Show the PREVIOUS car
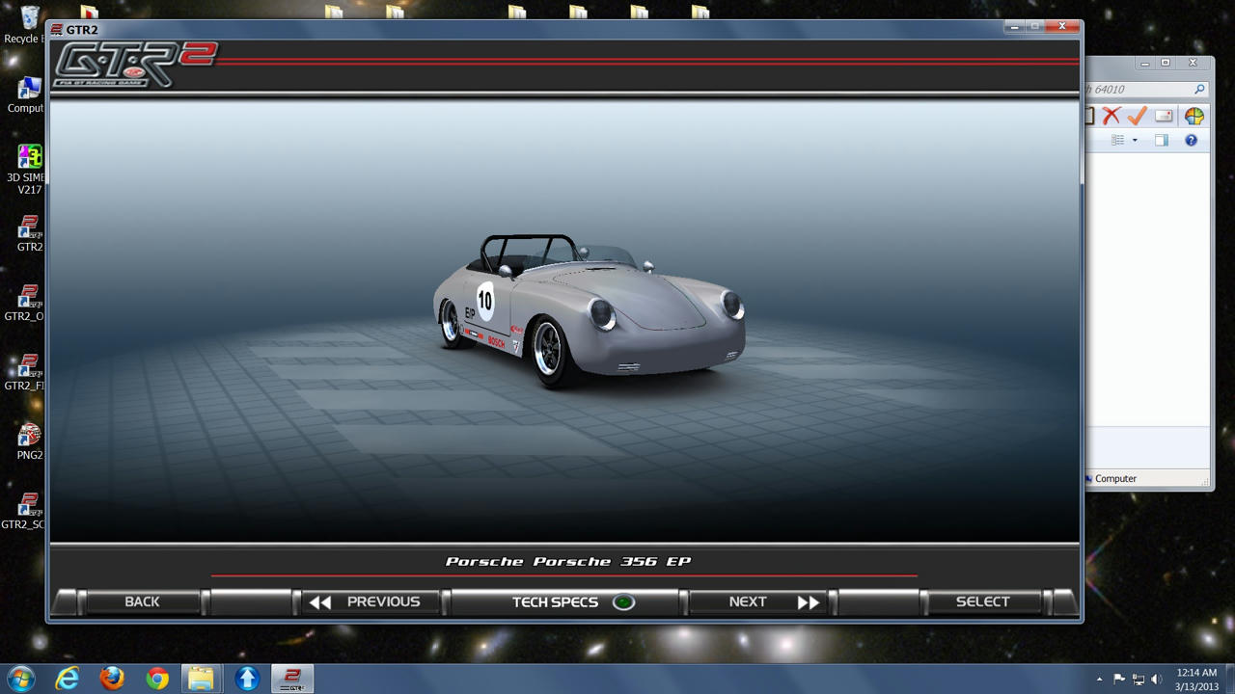This screenshot has height=694, width=1235. pyautogui.click(x=370, y=601)
